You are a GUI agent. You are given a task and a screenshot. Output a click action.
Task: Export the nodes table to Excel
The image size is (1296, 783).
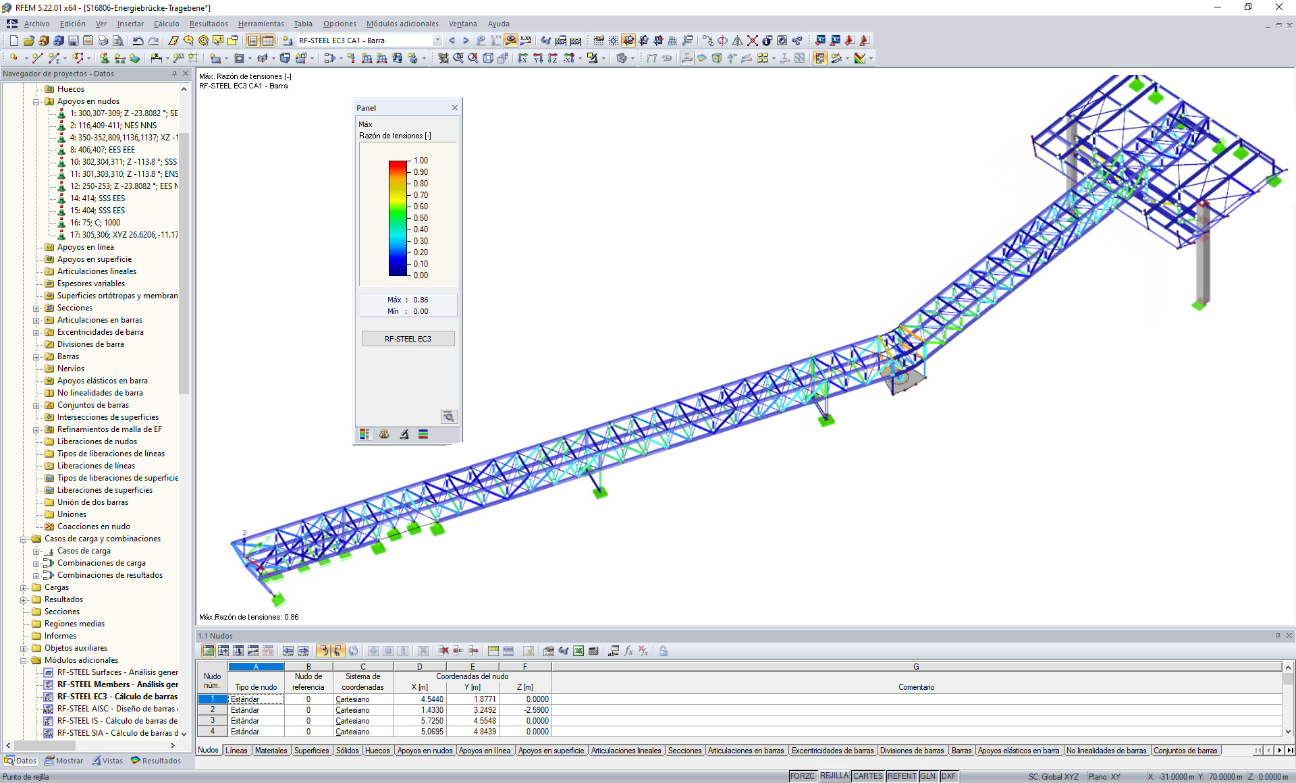coord(578,651)
